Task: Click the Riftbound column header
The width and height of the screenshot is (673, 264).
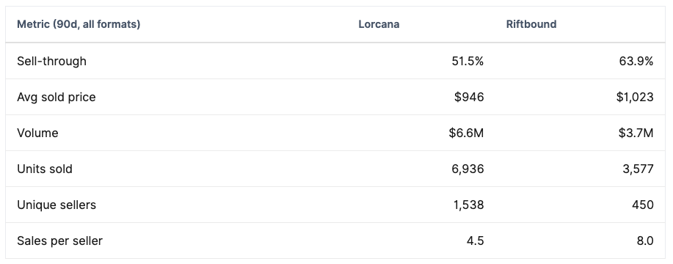Action: click(531, 24)
